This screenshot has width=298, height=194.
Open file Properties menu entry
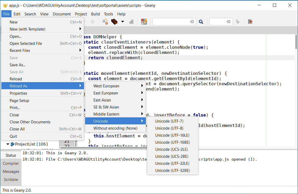(43, 93)
